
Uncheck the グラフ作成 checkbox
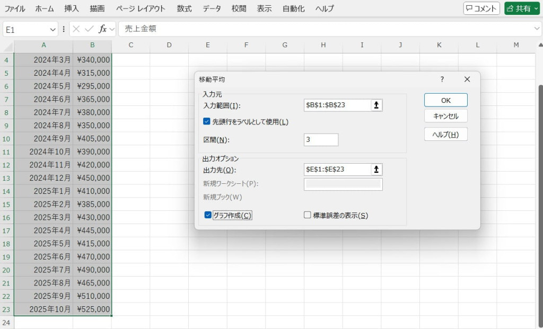click(x=208, y=215)
